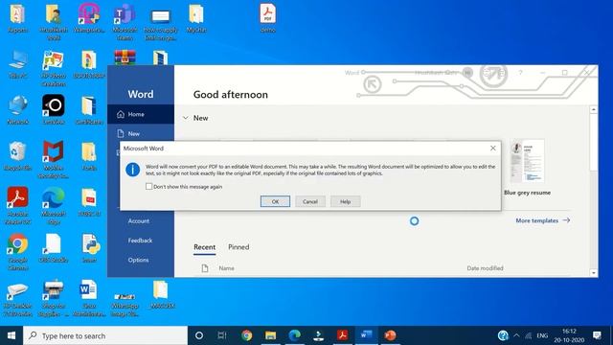Switch to Acrobat Reader in taskbar
The width and height of the screenshot is (613, 345).
(x=343, y=335)
